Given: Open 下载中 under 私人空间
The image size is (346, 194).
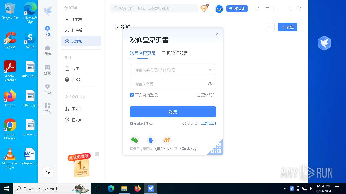Looking at the screenshot, I should [x=81, y=109].
